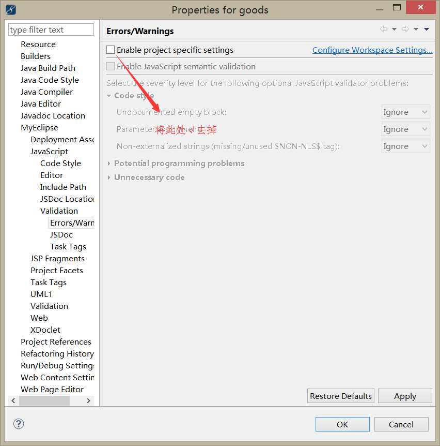Maximize the Properties for goods window
Viewport: 440px width, 446px height.
[397, 8]
